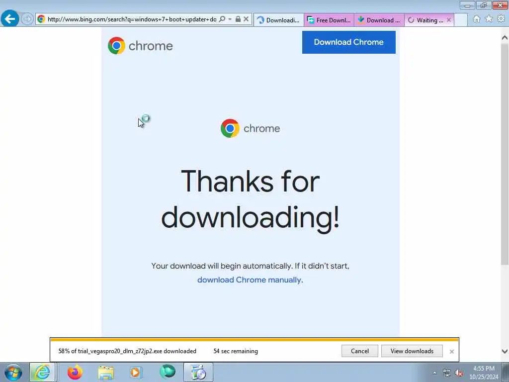Click the browser Back arrow button
The image size is (509, 382).
pyautogui.click(x=10, y=19)
